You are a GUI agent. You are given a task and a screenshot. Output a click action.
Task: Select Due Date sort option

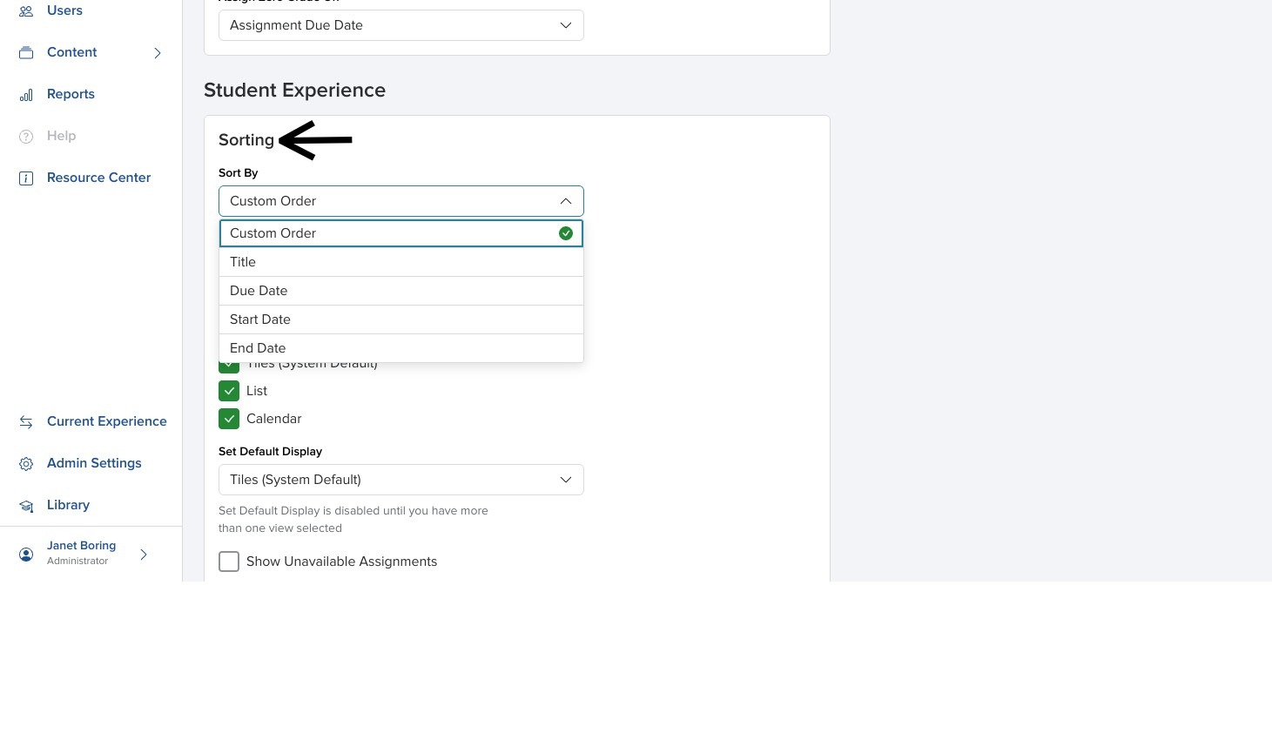[401, 291]
